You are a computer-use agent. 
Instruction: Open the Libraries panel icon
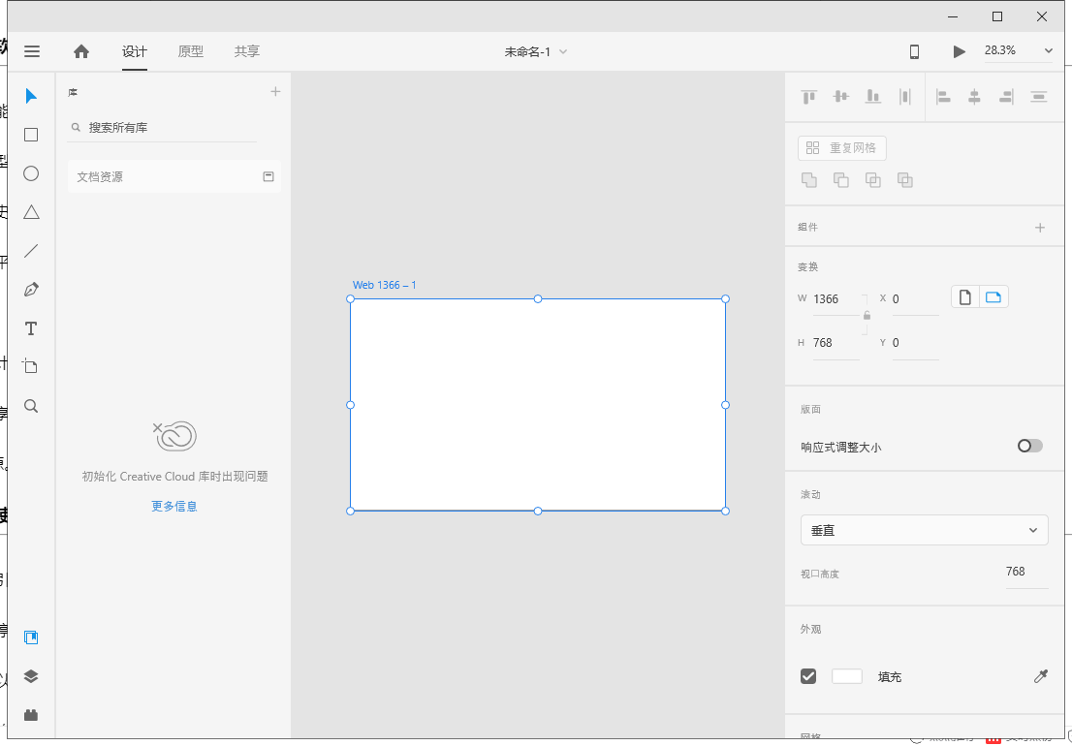click(31, 637)
